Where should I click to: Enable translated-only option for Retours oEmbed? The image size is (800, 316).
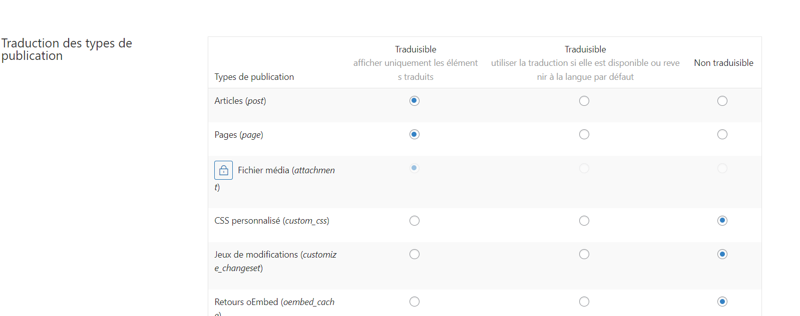click(415, 302)
